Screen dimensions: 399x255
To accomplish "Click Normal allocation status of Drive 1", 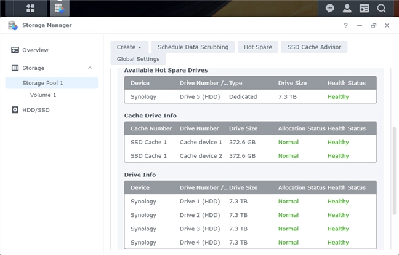I will point(288,202).
